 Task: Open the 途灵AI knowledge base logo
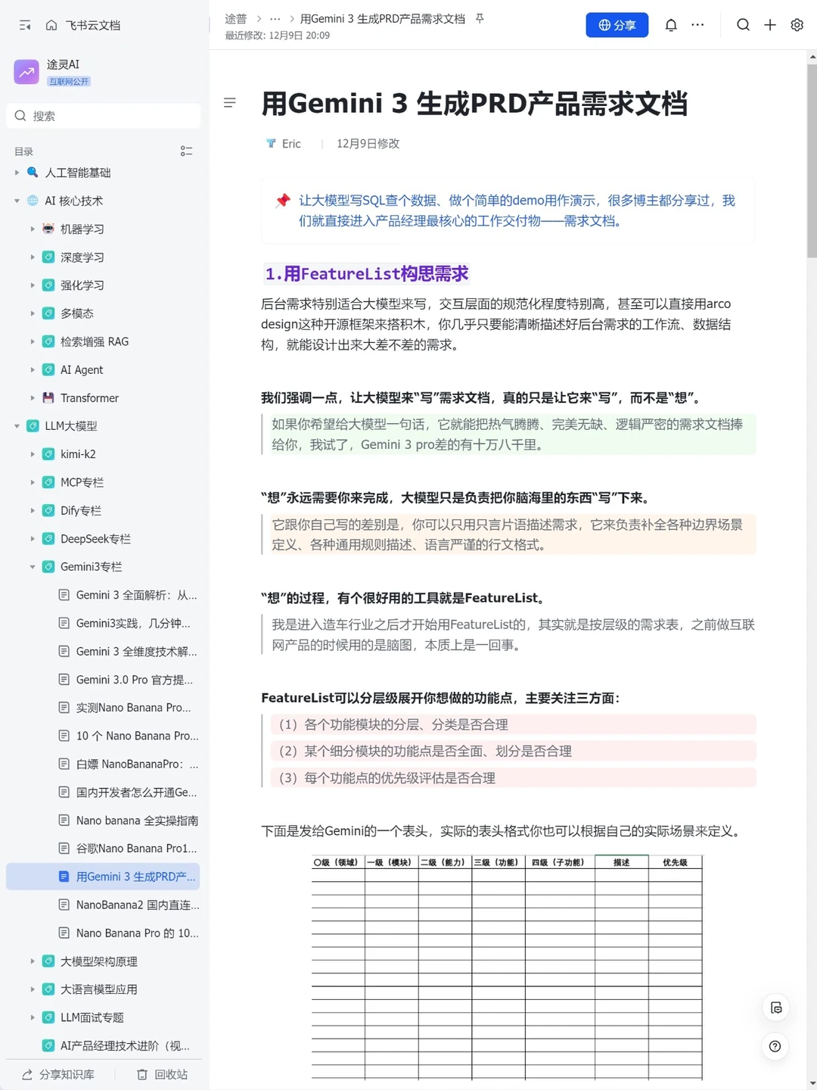coord(26,72)
